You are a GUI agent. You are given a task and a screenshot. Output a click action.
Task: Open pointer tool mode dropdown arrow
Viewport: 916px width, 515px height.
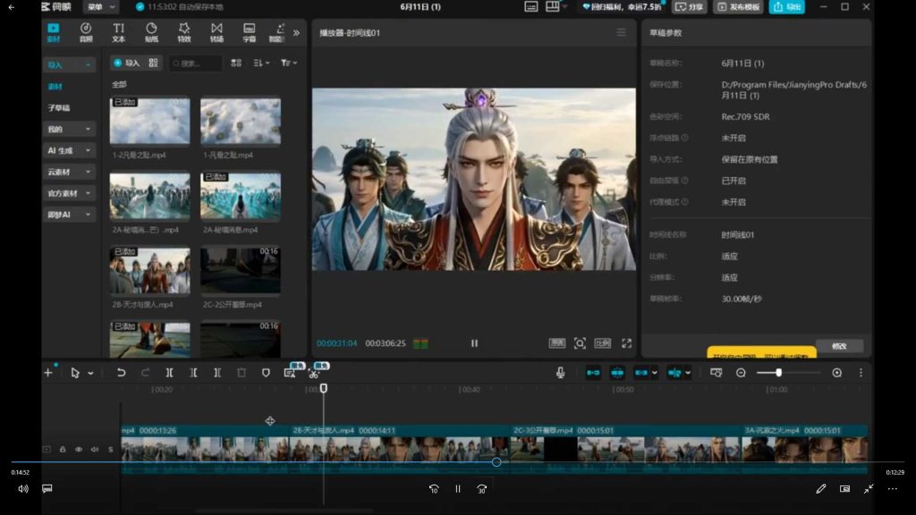tap(90, 373)
